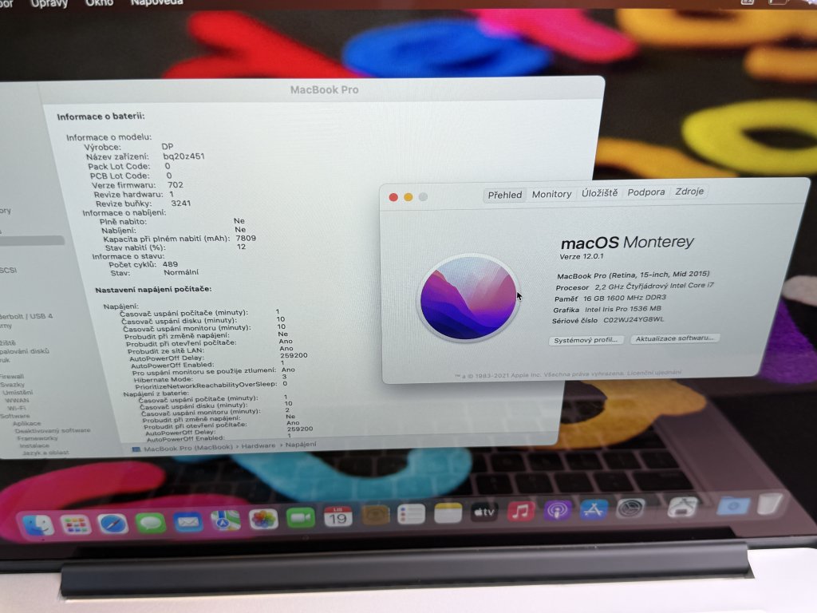Open the Notes app icon

448,513
